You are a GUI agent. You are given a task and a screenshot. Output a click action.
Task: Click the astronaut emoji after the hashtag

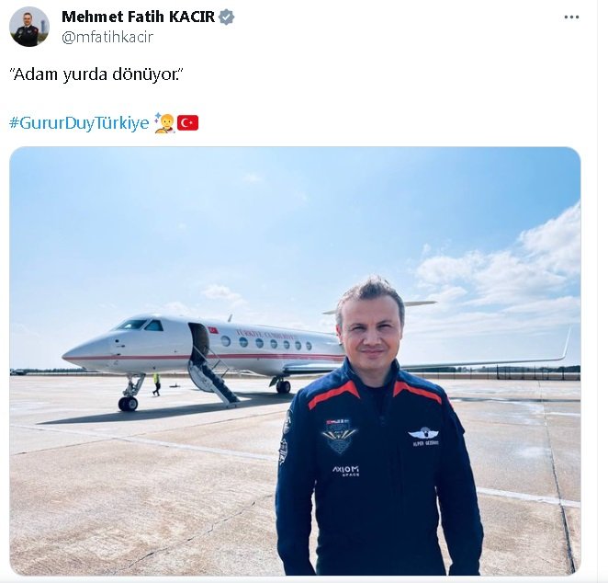(x=164, y=123)
